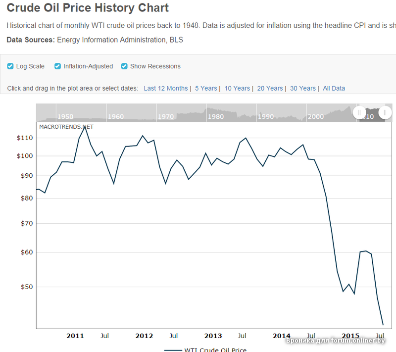This screenshot has width=396, height=352.
Task: Click 1980 on the overview timeline
Action: click(x=216, y=117)
